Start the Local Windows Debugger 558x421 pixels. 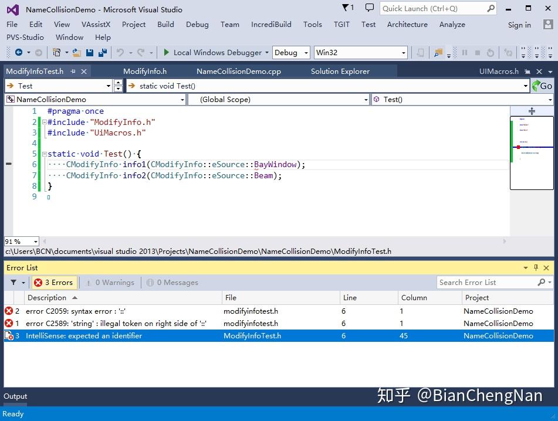pyautogui.click(x=212, y=52)
